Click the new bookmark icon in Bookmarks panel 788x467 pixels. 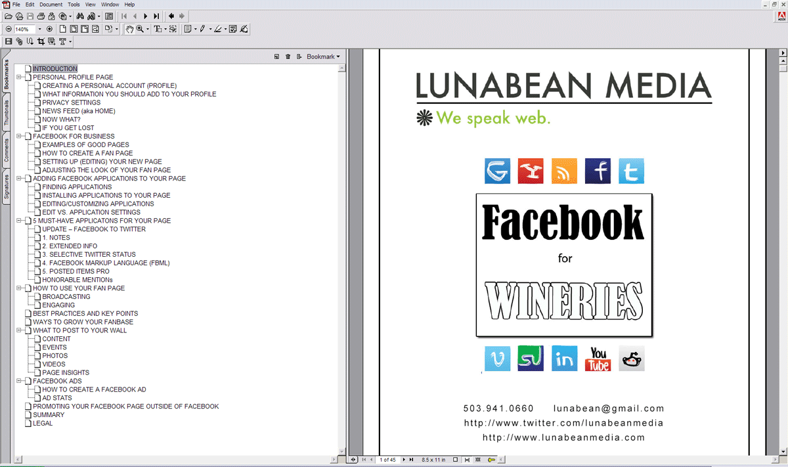(x=276, y=56)
